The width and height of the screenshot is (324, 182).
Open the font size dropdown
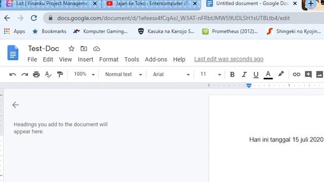[211, 74]
